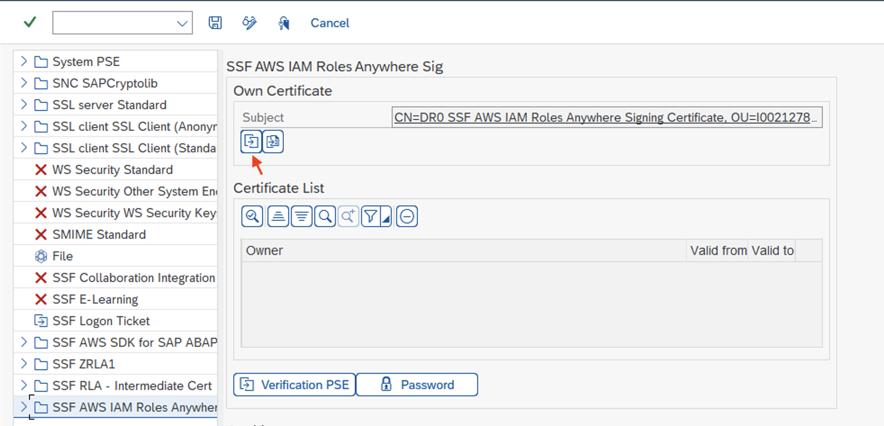The width and height of the screenshot is (884, 426).
Task: Select the WS Security Standard entry
Action: point(113,170)
